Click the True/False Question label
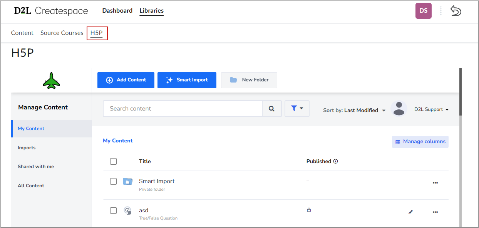479x228 pixels. [x=158, y=218]
